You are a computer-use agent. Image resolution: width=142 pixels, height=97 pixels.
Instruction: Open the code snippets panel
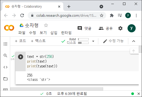5,67
